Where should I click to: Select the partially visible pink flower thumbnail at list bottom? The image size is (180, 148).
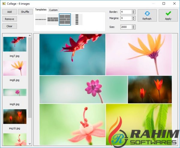click(15, 139)
